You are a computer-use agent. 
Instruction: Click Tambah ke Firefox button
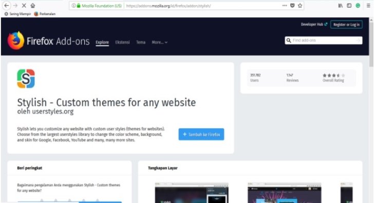tap(201, 134)
